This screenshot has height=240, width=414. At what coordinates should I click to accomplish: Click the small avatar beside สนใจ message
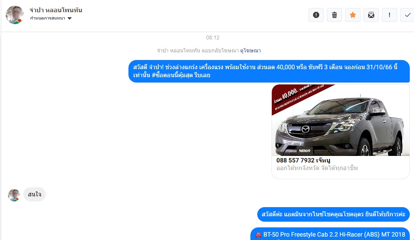tap(14, 195)
